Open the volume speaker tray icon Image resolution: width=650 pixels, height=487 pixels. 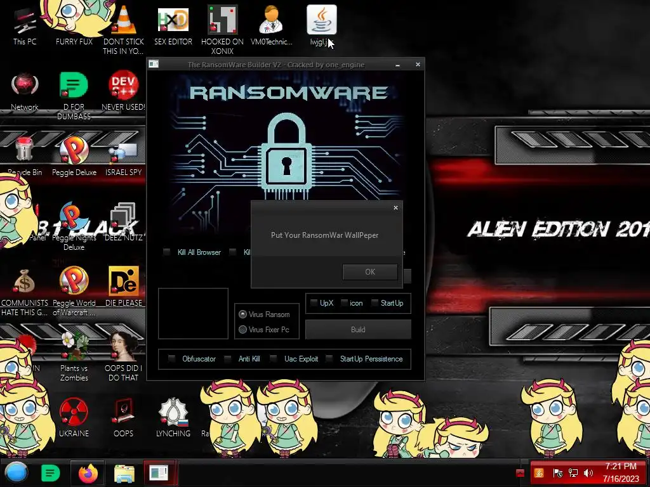click(588, 473)
